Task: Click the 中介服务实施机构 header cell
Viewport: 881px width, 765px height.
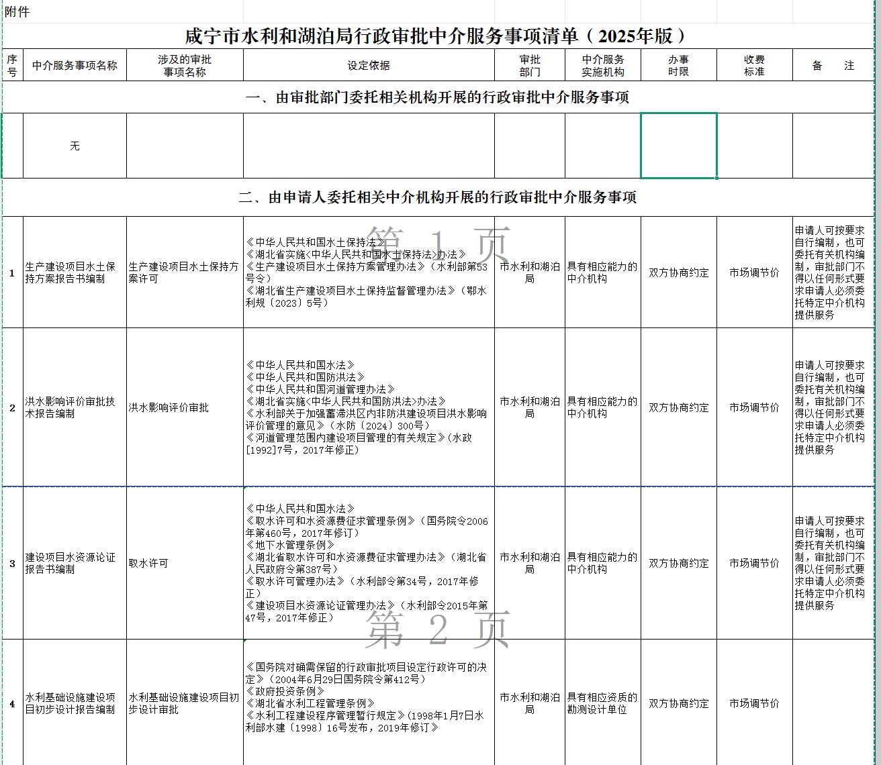Action: 602,65
